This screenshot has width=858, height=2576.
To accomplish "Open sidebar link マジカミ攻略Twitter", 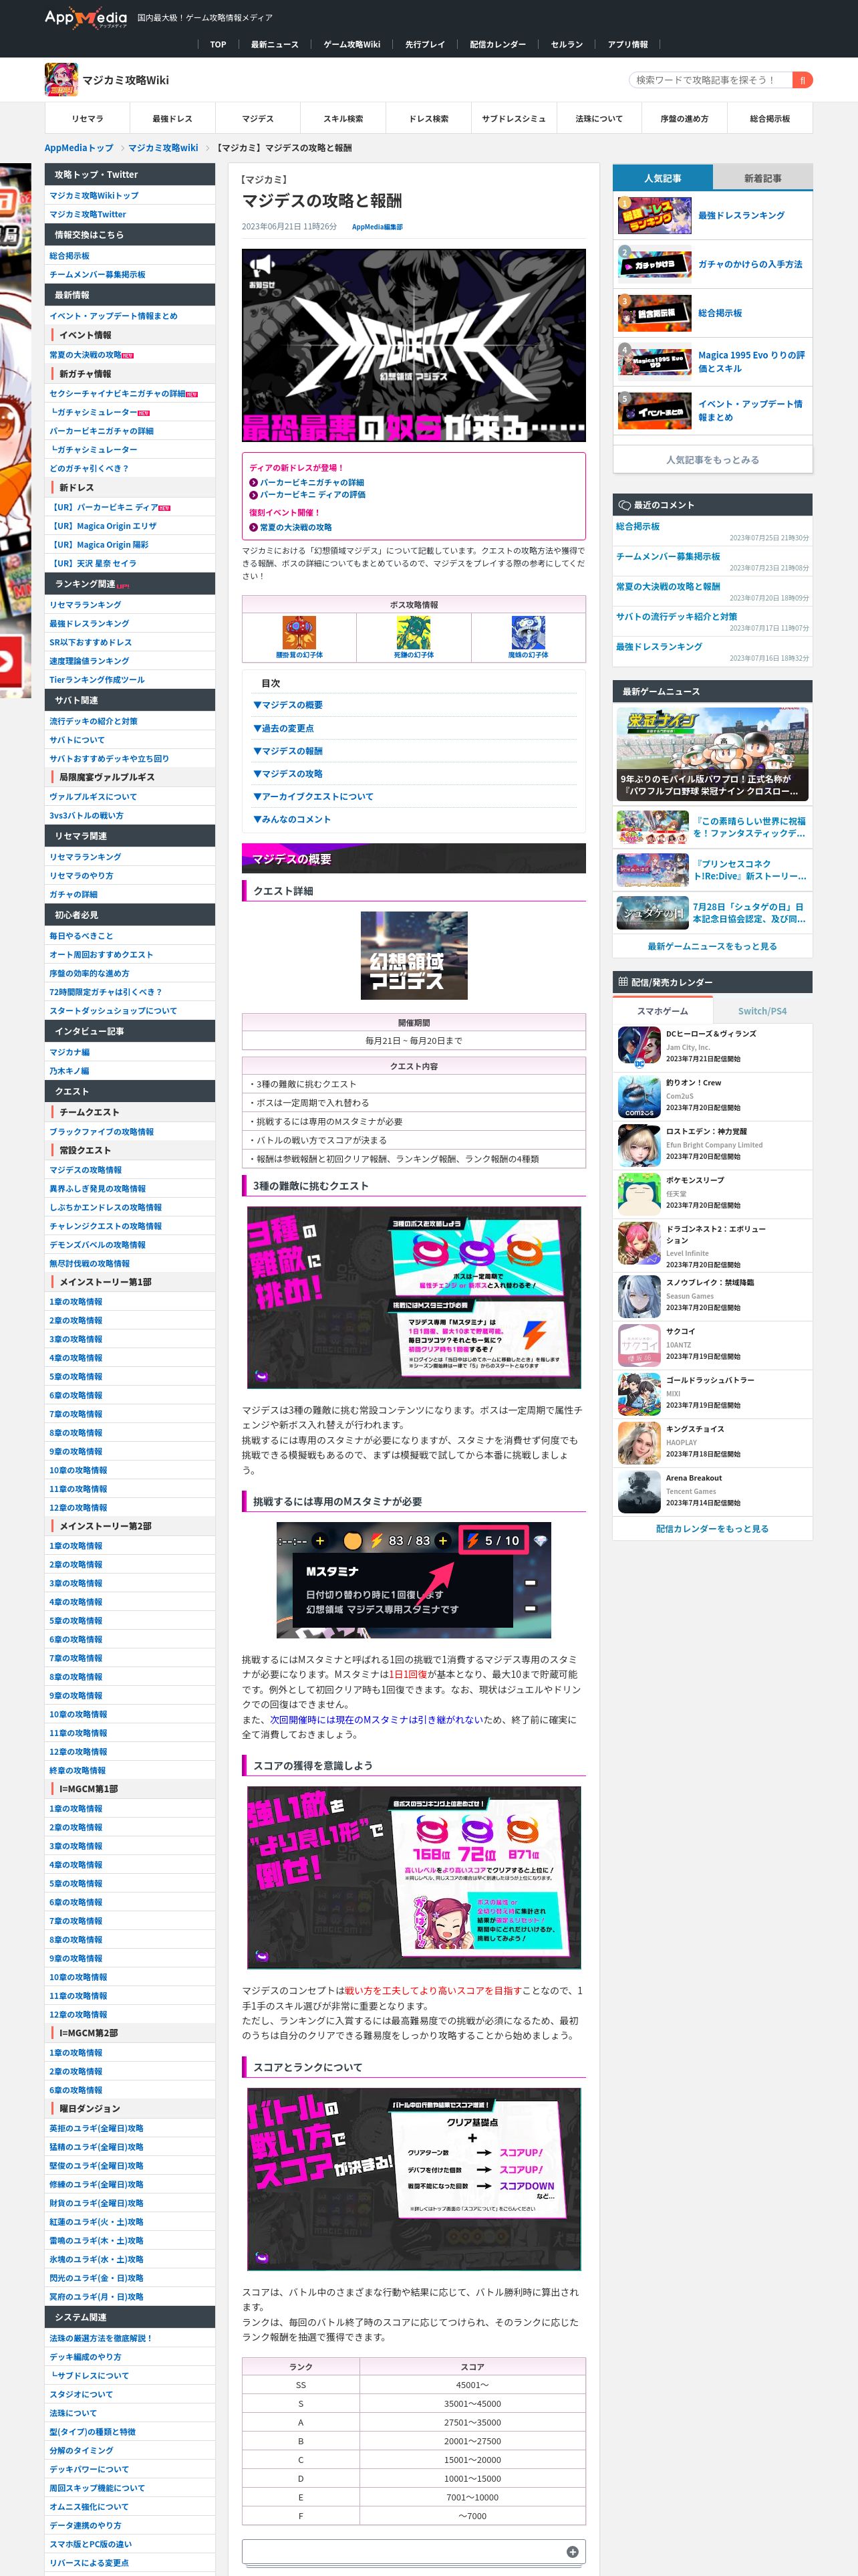I will tap(88, 214).
